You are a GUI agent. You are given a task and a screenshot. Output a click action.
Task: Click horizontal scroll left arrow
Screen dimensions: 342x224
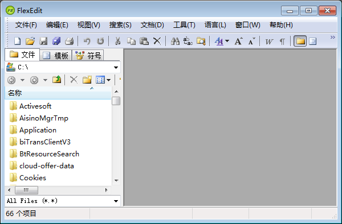[9, 190]
